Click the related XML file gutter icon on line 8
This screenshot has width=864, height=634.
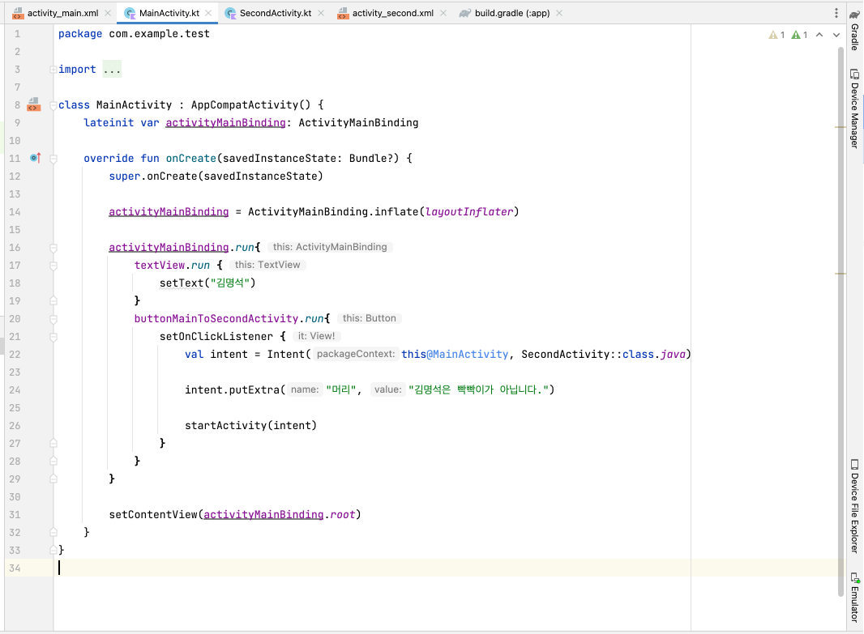coord(33,104)
